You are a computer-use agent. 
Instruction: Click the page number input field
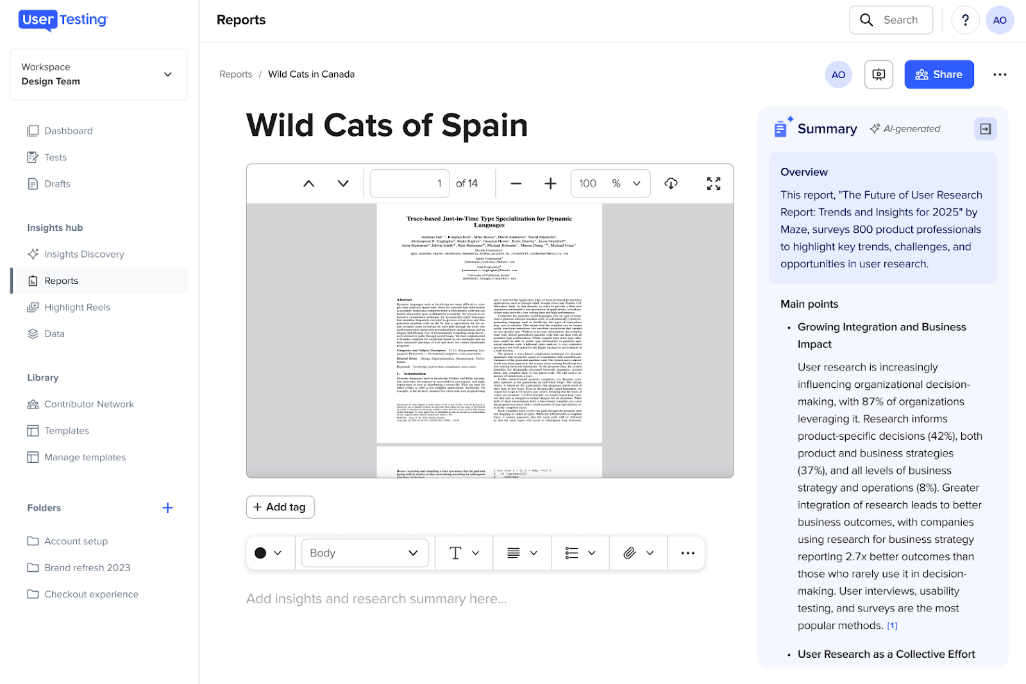409,183
